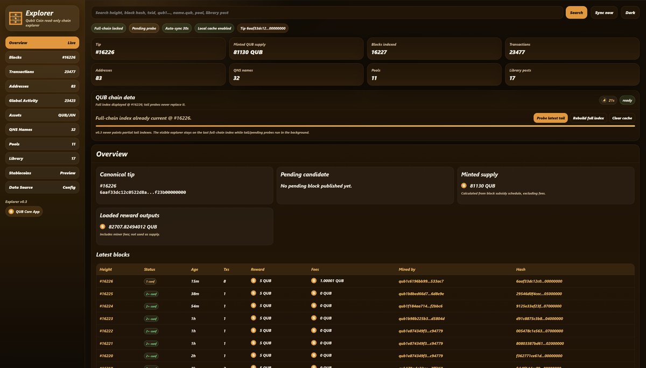Screen dimensions: 646x368
Task: Click reward coin icon in block #16224 row
Action: (x=254, y=306)
